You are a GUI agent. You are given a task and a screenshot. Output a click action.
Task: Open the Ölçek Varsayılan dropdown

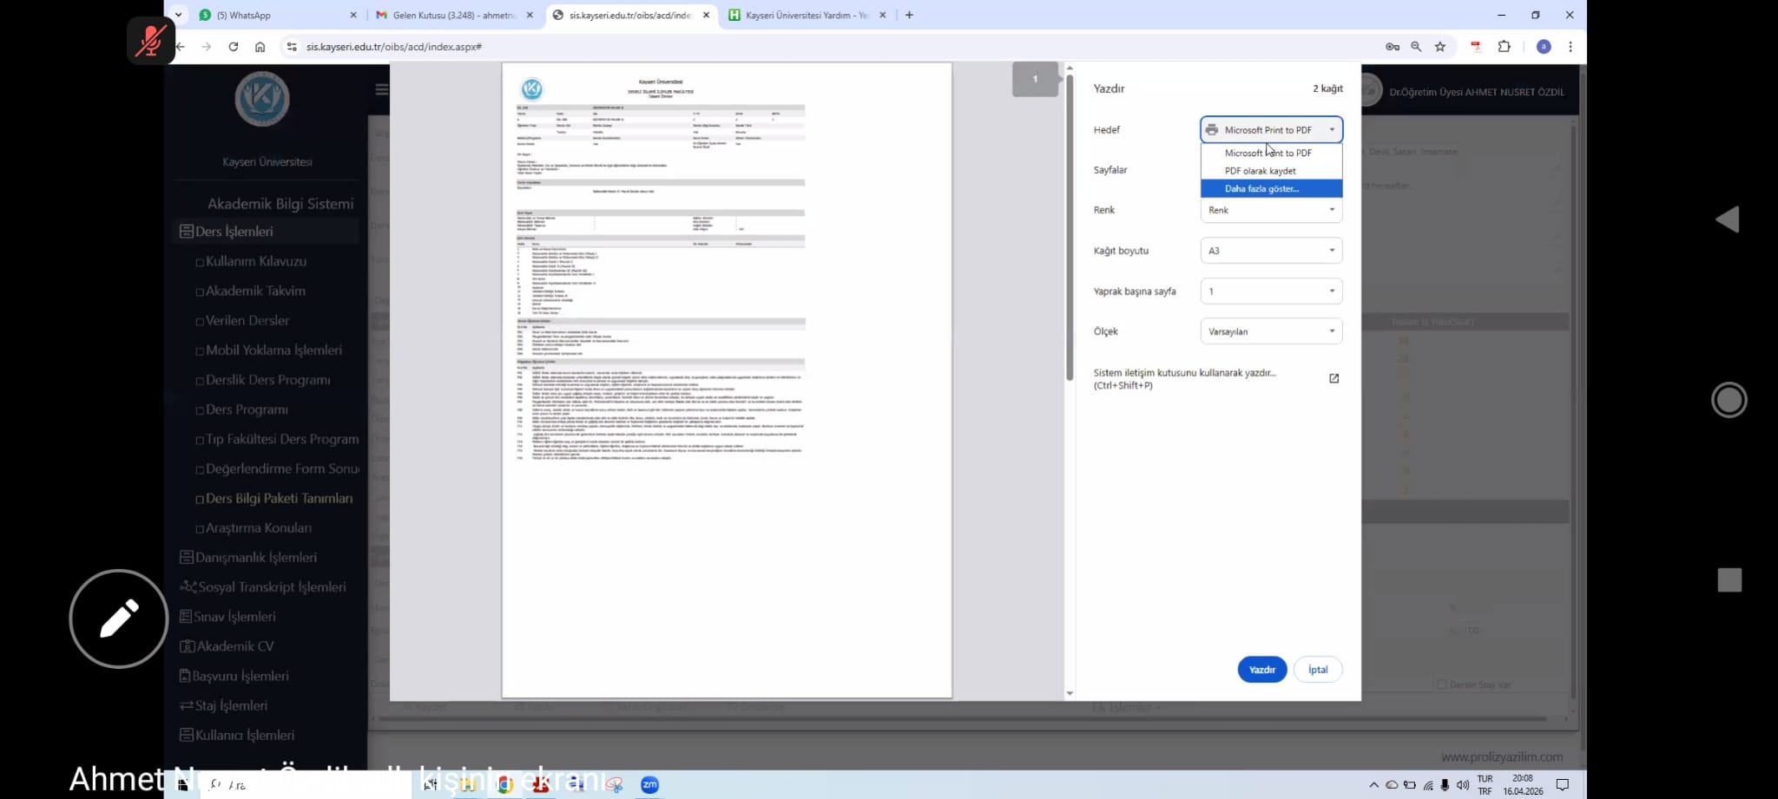(1271, 331)
